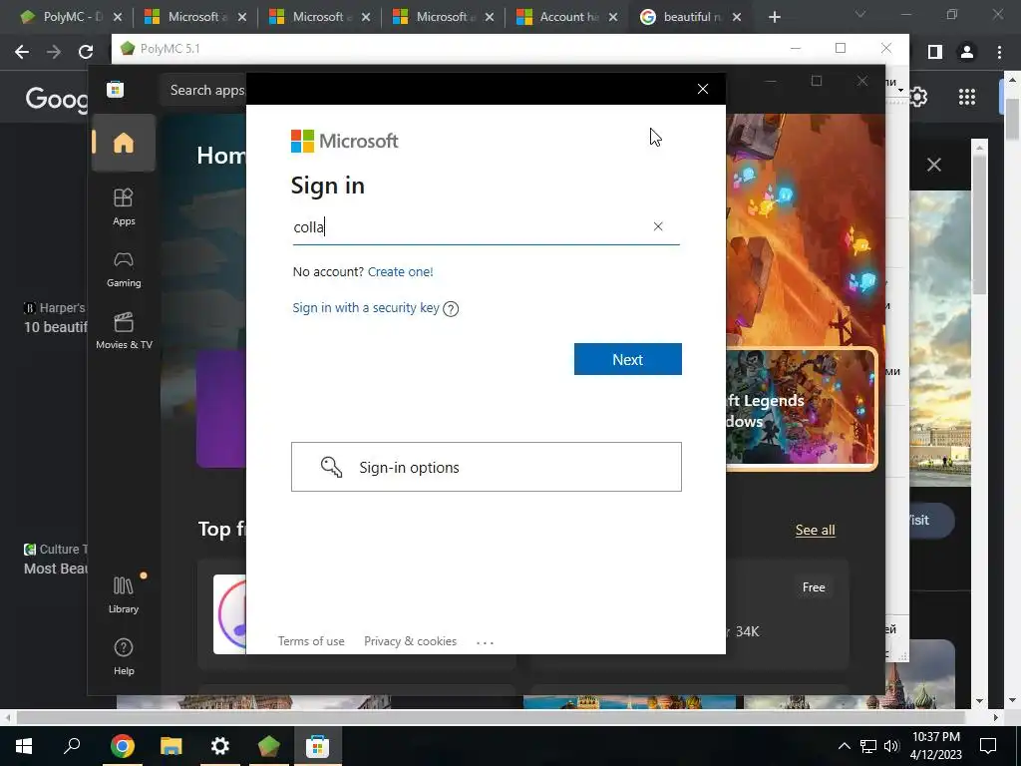Choose Sign in with a security key
This screenshot has height=766, width=1021.
(x=366, y=307)
